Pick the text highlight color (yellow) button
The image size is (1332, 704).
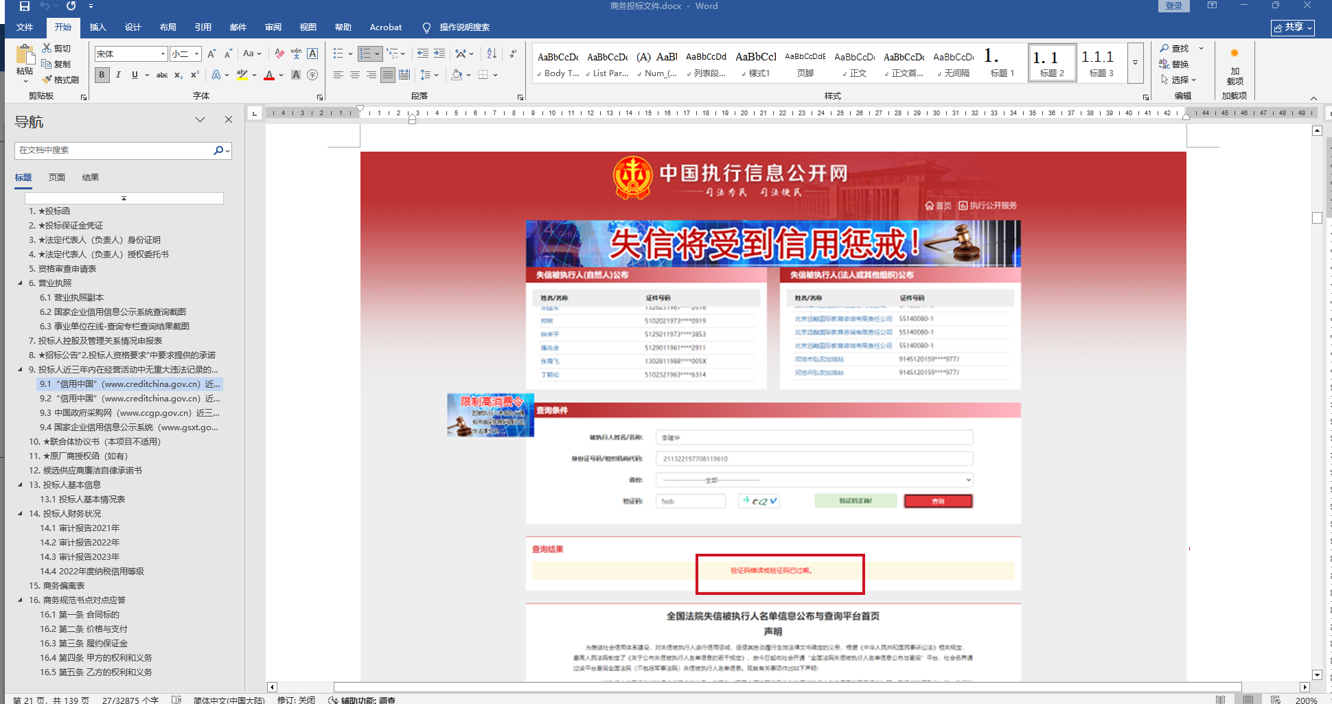click(242, 75)
